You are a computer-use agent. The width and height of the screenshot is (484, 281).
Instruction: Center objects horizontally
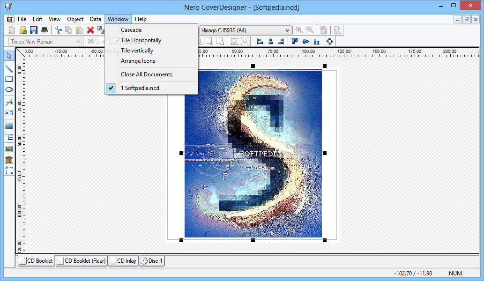pos(270,41)
